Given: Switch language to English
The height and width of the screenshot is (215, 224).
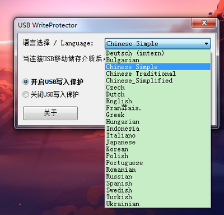Looking at the screenshot, I should click(x=158, y=101).
